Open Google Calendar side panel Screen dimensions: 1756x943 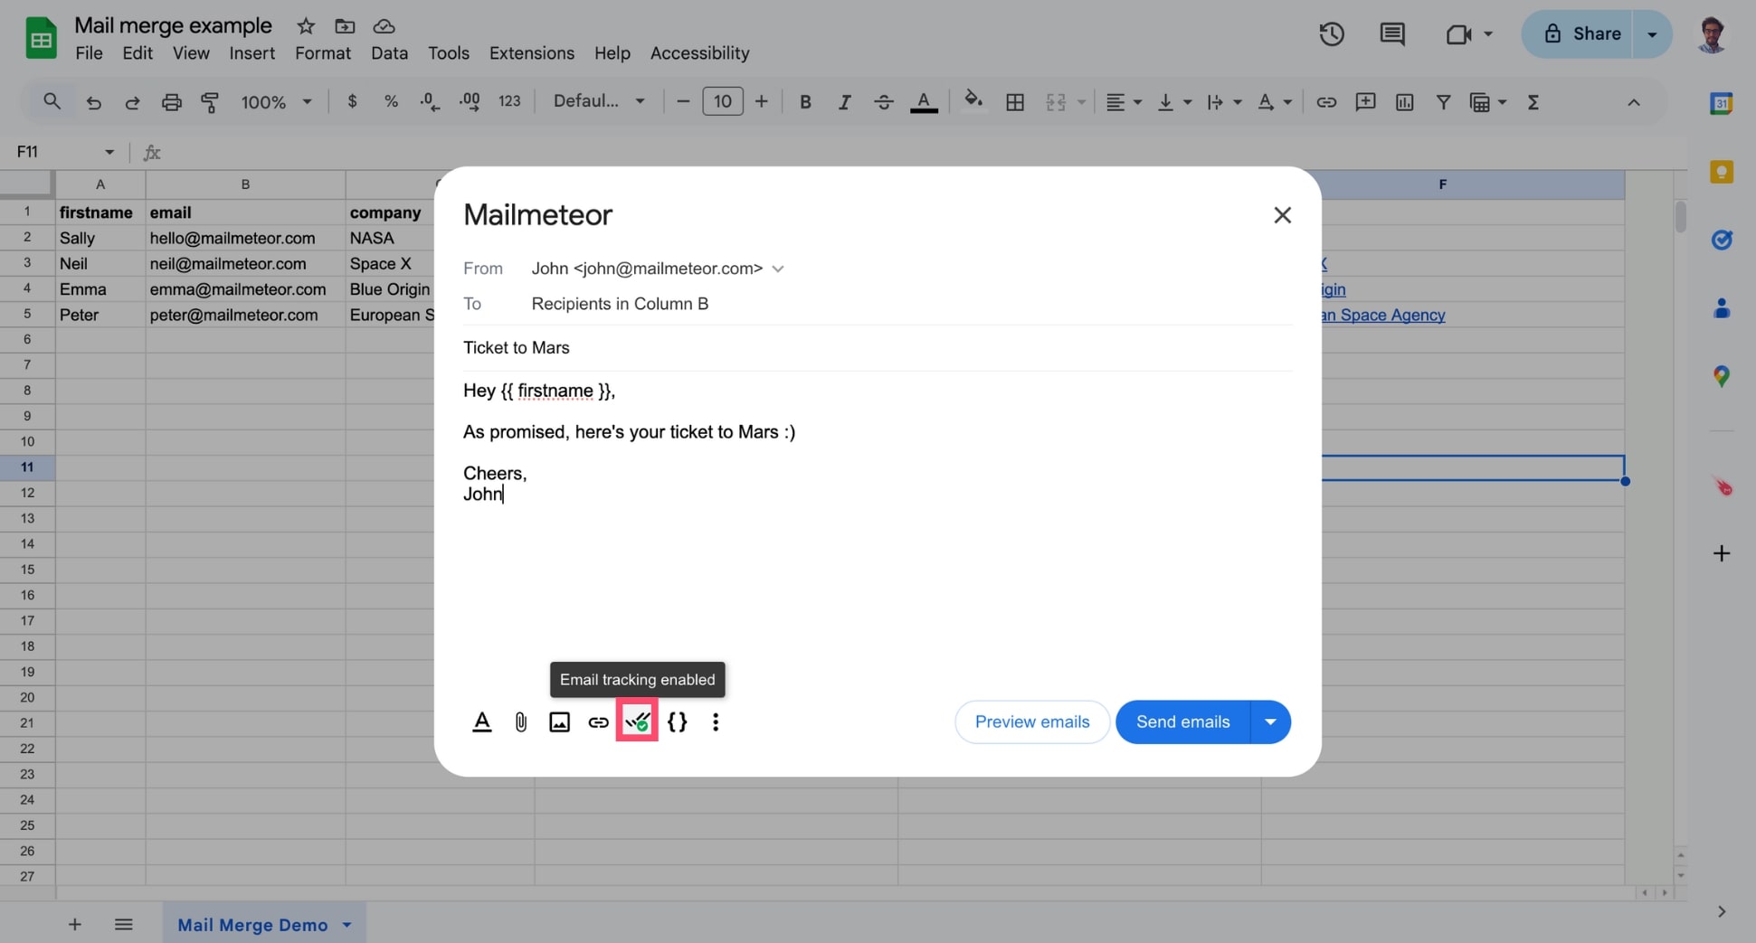tap(1721, 103)
